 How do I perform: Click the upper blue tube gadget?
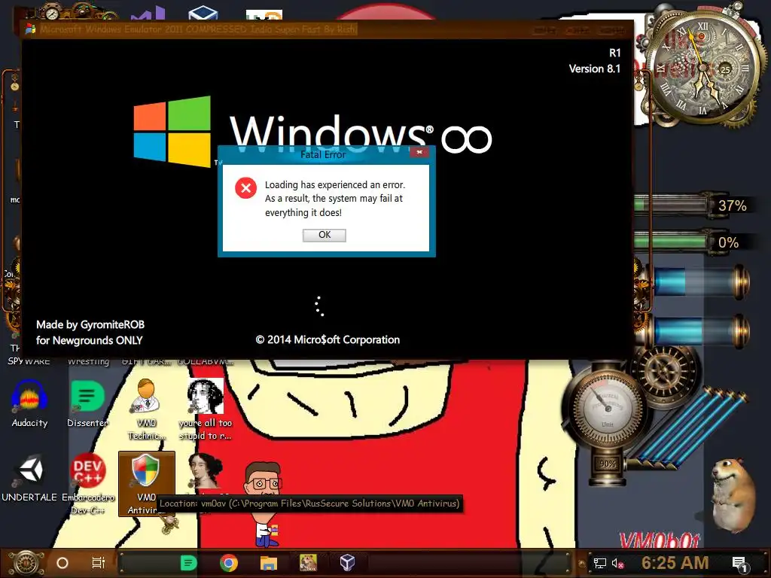tap(702, 282)
